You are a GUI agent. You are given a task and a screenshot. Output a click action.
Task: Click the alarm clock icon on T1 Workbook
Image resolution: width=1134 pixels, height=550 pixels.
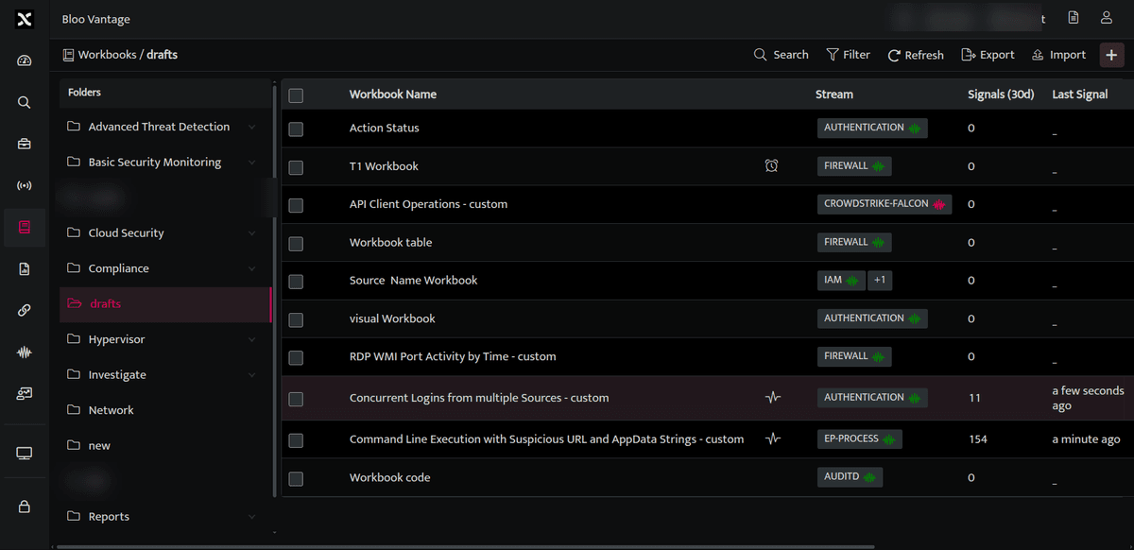point(772,166)
